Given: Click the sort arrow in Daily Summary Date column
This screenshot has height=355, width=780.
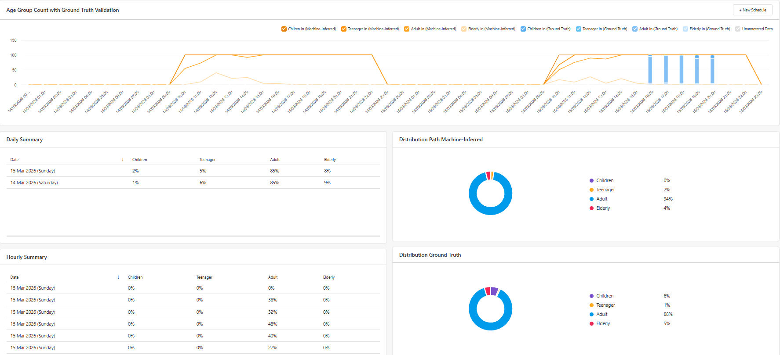Looking at the screenshot, I should click(x=123, y=160).
